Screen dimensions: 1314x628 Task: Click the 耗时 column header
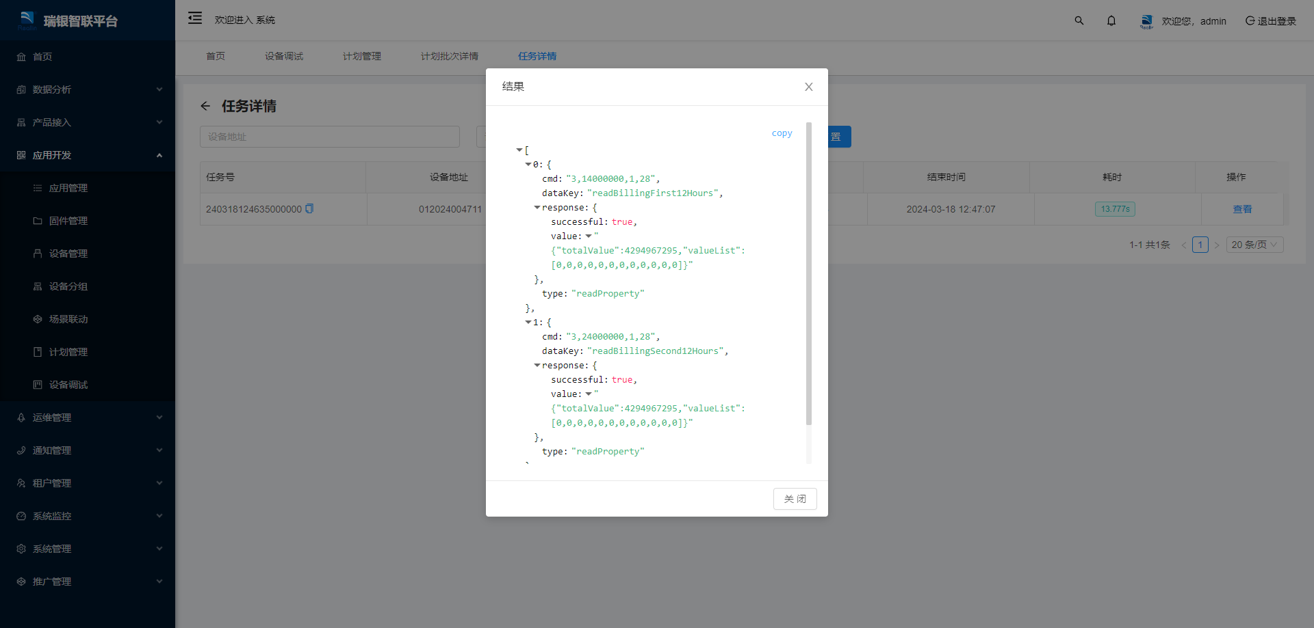pyautogui.click(x=1112, y=177)
